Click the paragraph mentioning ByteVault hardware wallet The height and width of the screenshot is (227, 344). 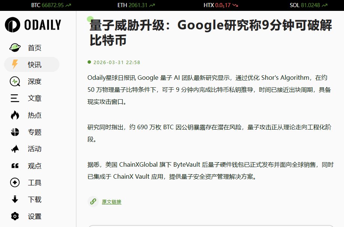210,170
